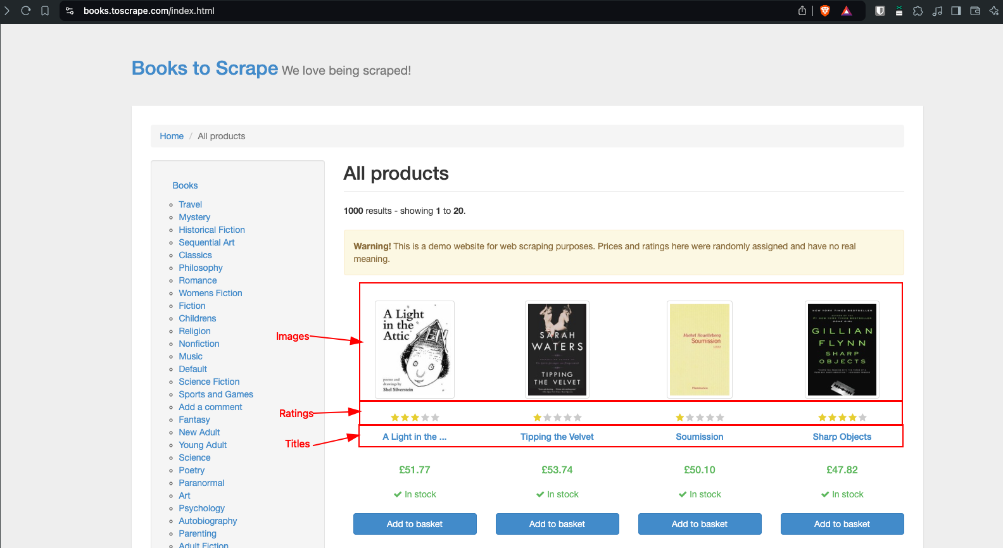Select the Science Fiction category in the sidebar

209,382
